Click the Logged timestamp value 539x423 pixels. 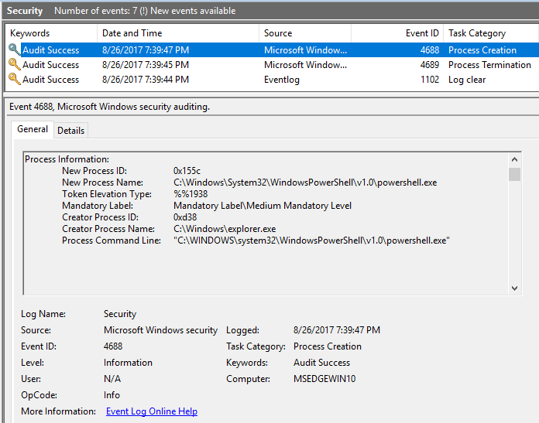point(337,330)
